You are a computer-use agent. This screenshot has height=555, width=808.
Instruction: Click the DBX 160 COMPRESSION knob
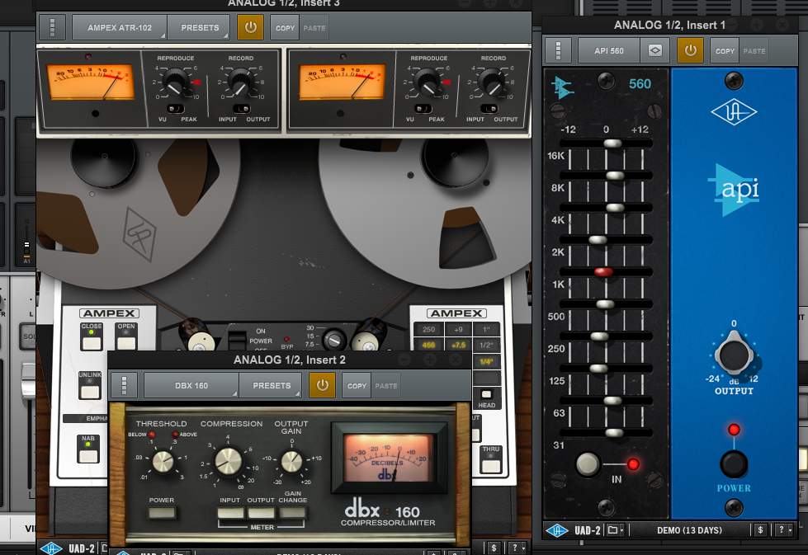(x=229, y=461)
